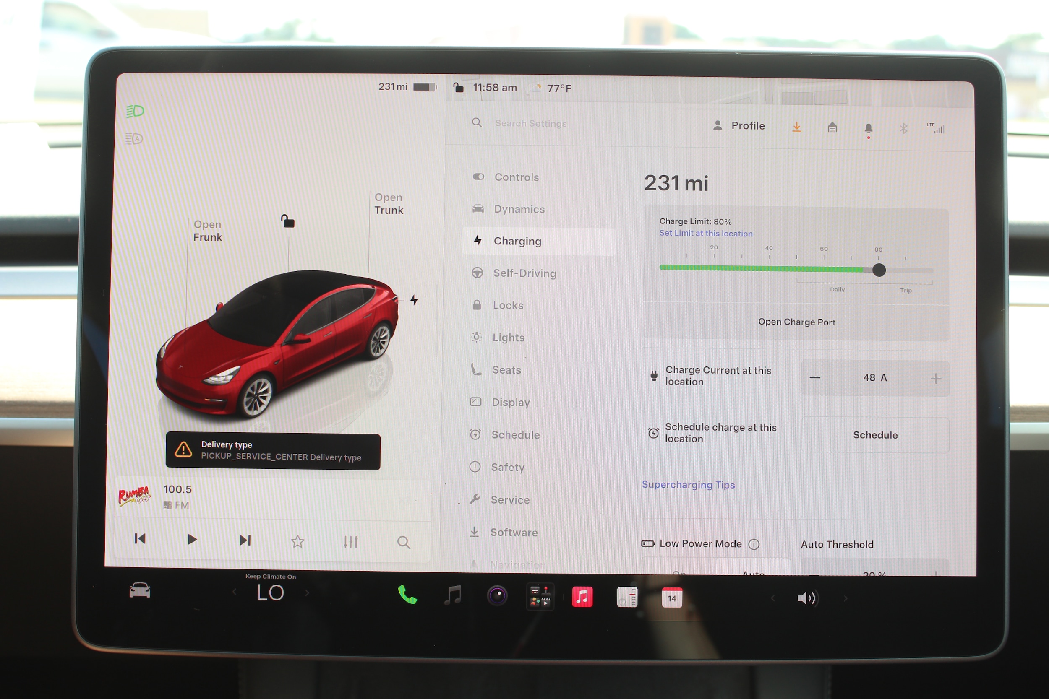1049x699 pixels.
Task: Decrease charge current with minus button
Action: tap(815, 377)
